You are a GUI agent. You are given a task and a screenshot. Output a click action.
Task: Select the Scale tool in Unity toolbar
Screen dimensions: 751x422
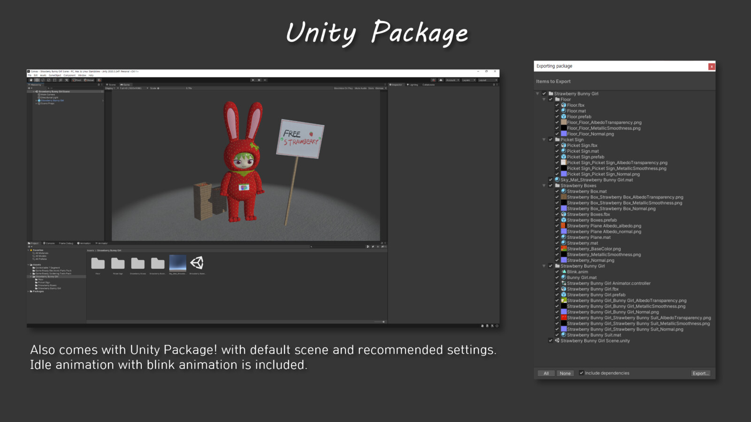[49, 80]
